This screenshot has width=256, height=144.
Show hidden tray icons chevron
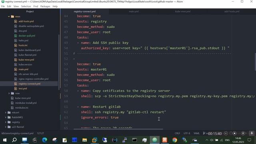[x=207, y=140]
